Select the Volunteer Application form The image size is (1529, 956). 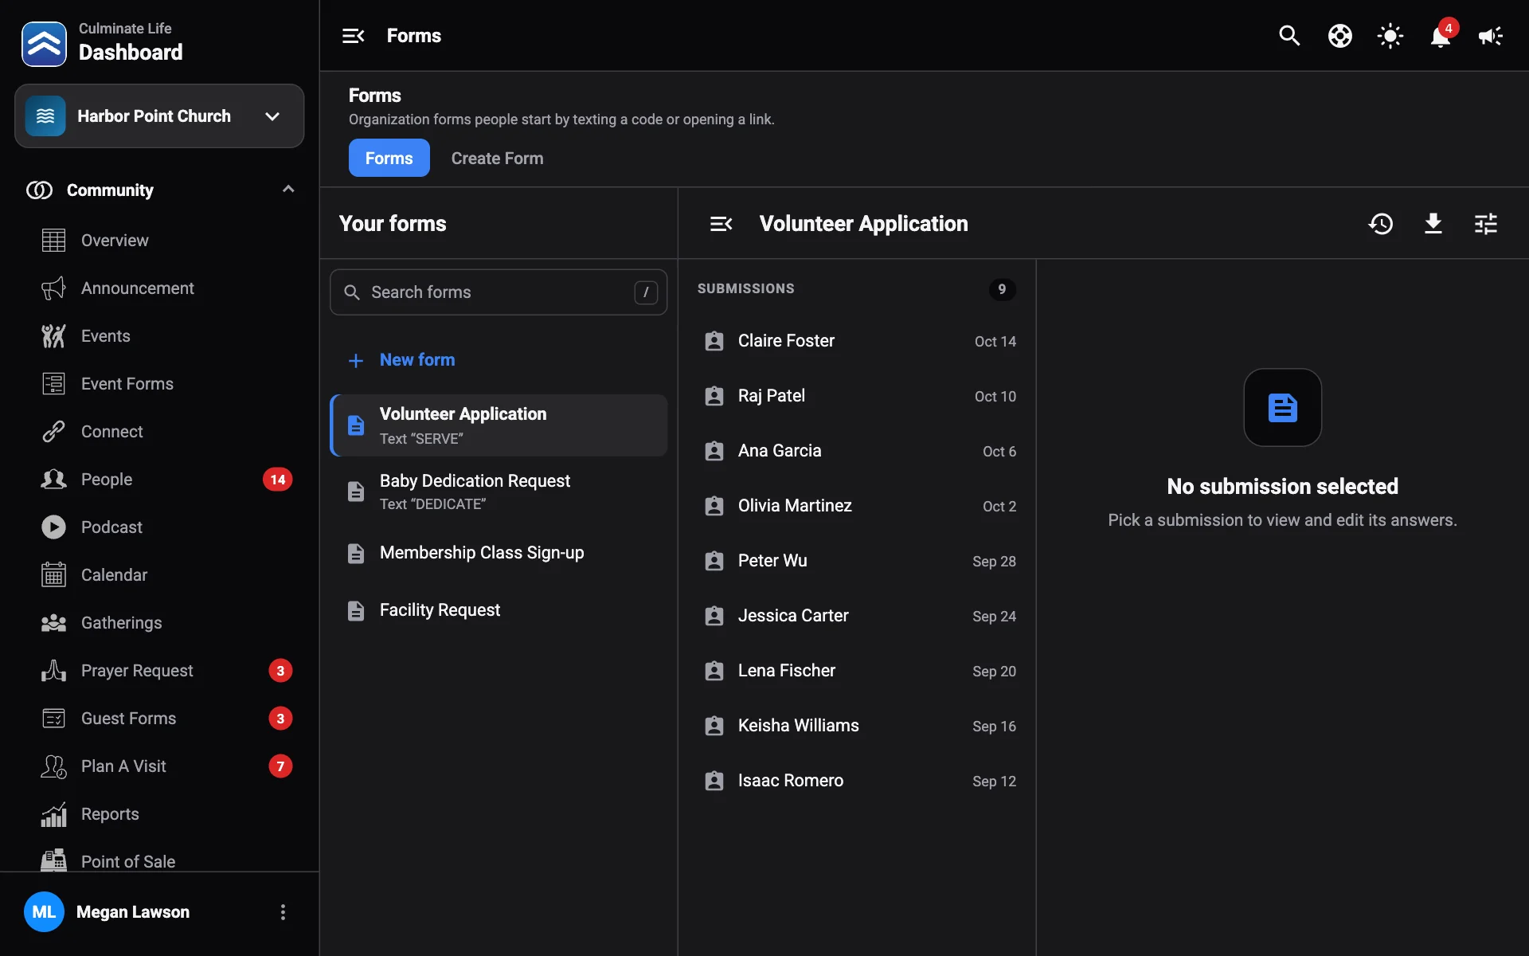pos(499,425)
